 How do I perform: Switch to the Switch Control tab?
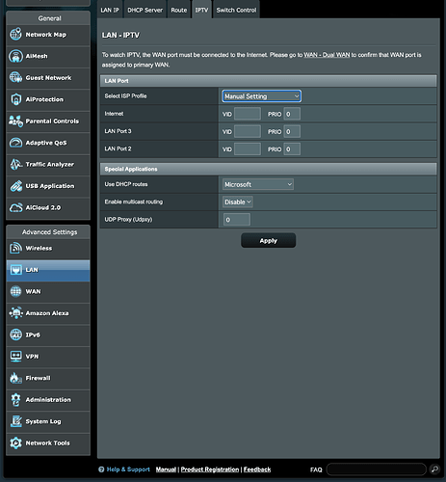236,11
